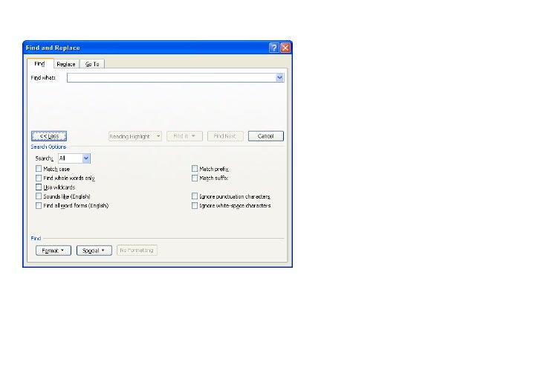The width and height of the screenshot is (541, 383).
Task: Open the Reading Highlight dropdown
Action: (135, 136)
